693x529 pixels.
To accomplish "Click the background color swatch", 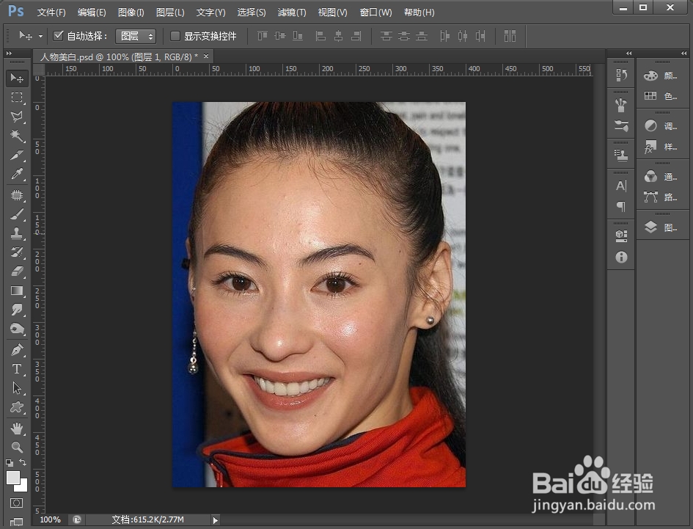I will [x=23, y=487].
